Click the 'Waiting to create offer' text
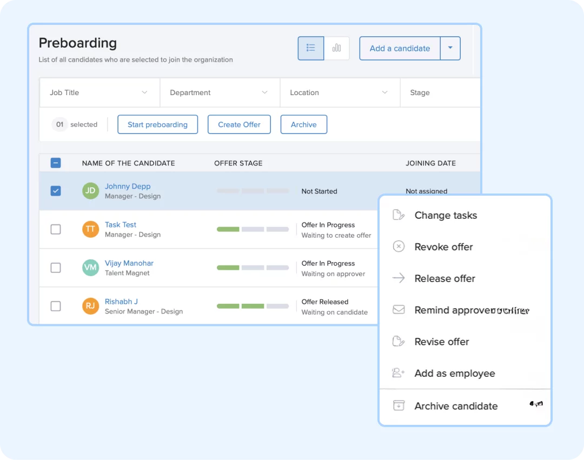Image resolution: width=584 pixels, height=460 pixels. 336,235
